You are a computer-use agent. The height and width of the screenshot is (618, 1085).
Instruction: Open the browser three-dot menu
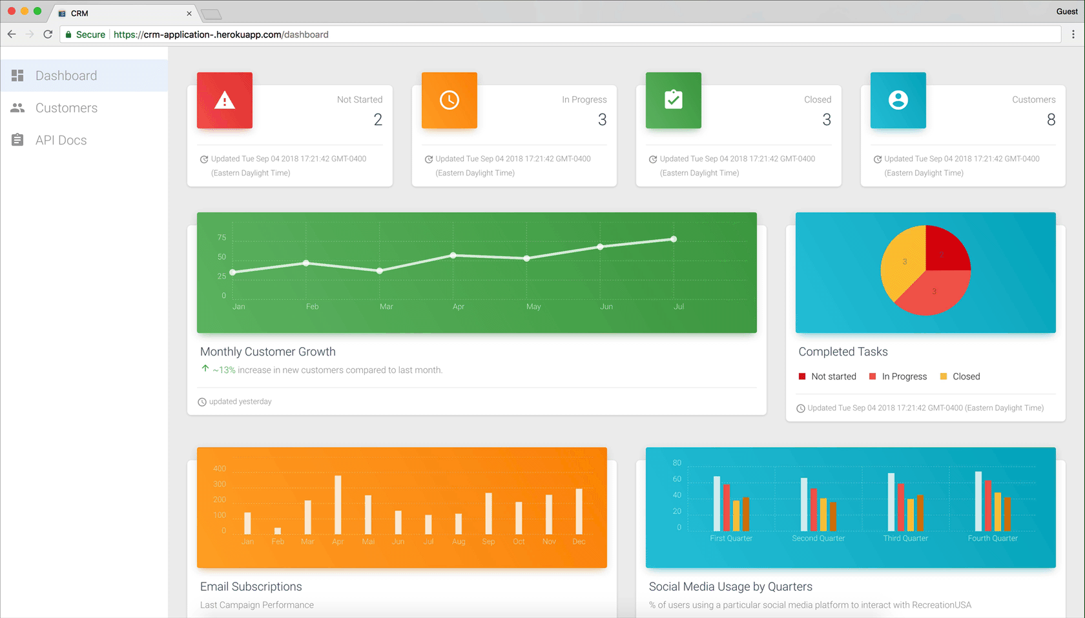pos(1073,34)
